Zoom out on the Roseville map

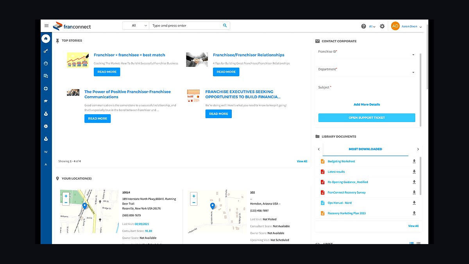(x=66, y=202)
